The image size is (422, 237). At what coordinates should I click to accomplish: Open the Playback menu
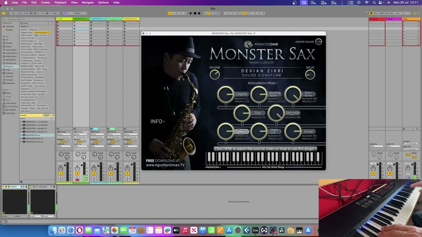point(60,3)
